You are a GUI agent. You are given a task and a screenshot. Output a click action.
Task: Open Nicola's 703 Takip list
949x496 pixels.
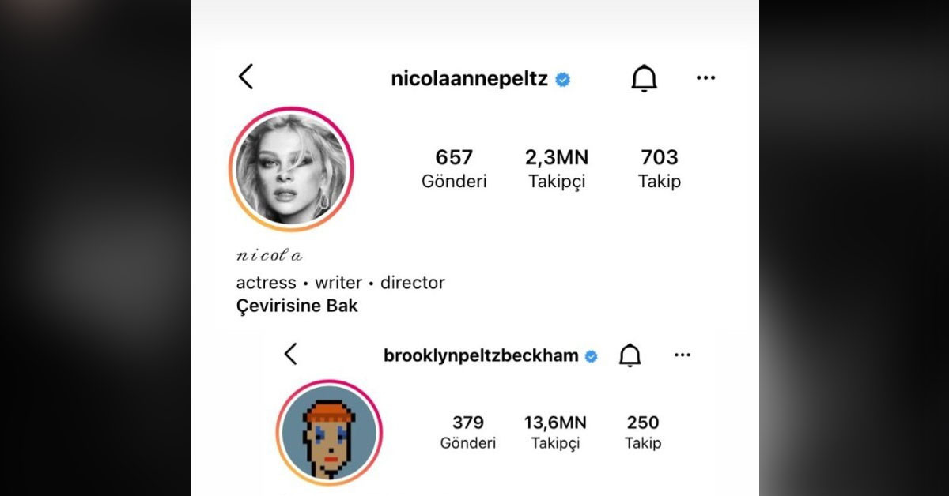660,169
